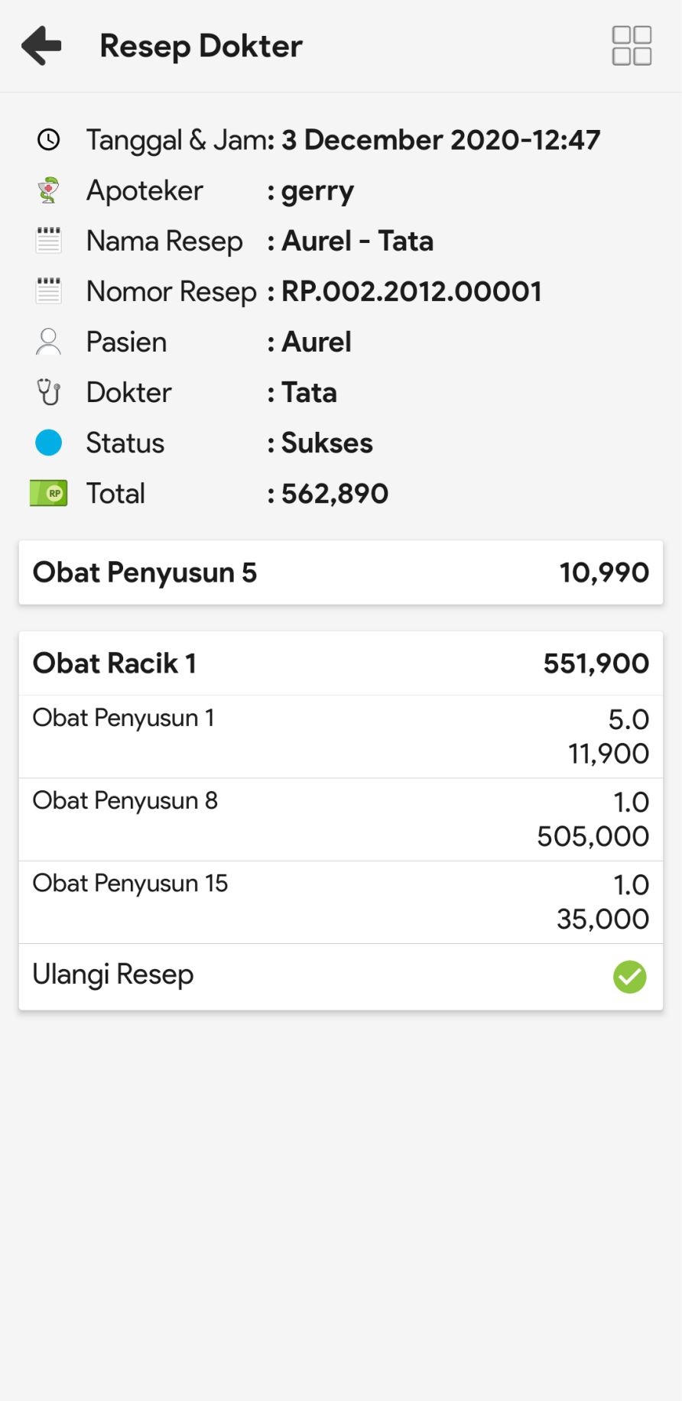The height and width of the screenshot is (1401, 682).
Task: Expand the Obat Racik 1 header
Action: [341, 663]
